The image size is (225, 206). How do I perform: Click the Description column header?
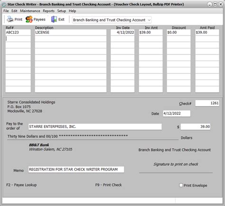click(44, 27)
